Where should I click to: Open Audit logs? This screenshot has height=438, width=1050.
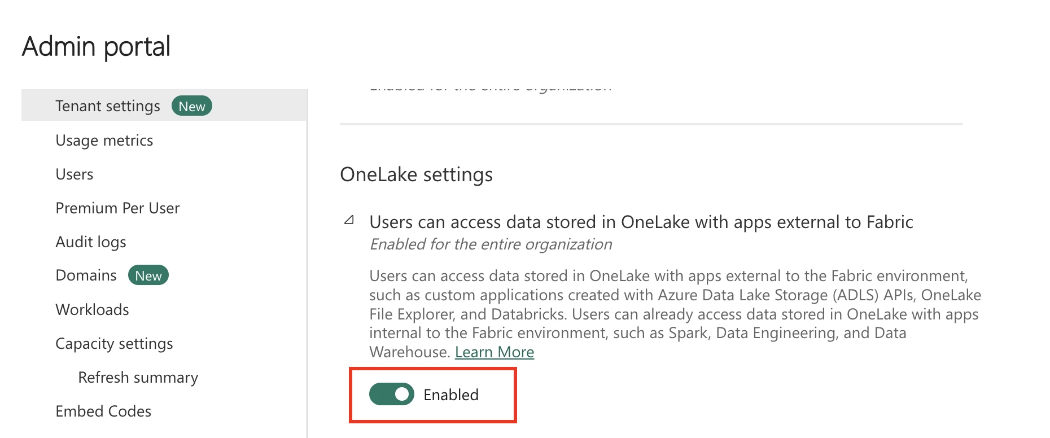(x=91, y=242)
